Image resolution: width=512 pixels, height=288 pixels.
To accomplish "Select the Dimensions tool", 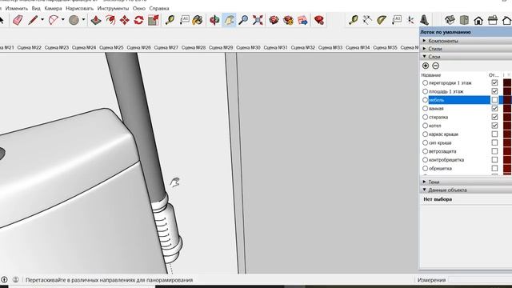I will click(367, 20).
